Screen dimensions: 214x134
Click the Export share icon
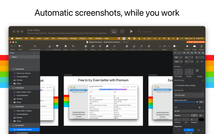(x=201, y=46)
